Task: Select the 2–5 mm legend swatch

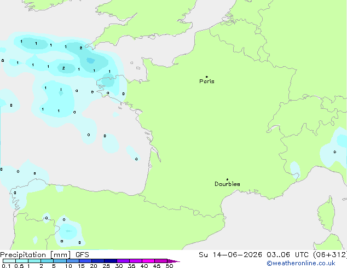Action: 47,261
